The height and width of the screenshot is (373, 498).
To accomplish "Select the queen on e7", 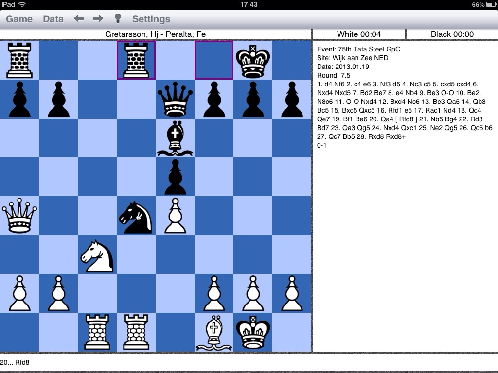I will click(175, 99).
